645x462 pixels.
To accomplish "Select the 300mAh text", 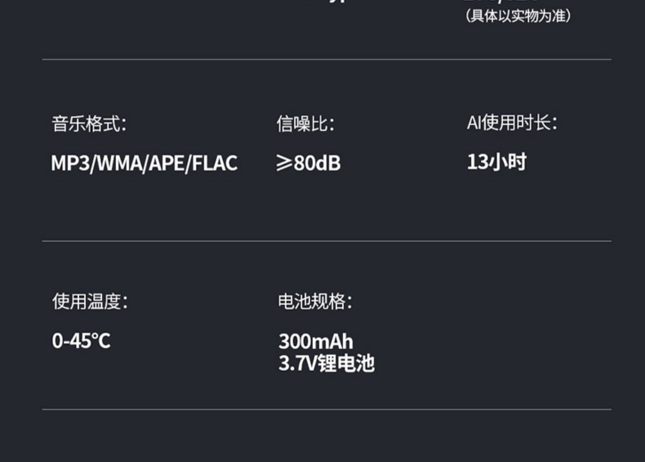I will click(x=316, y=342).
